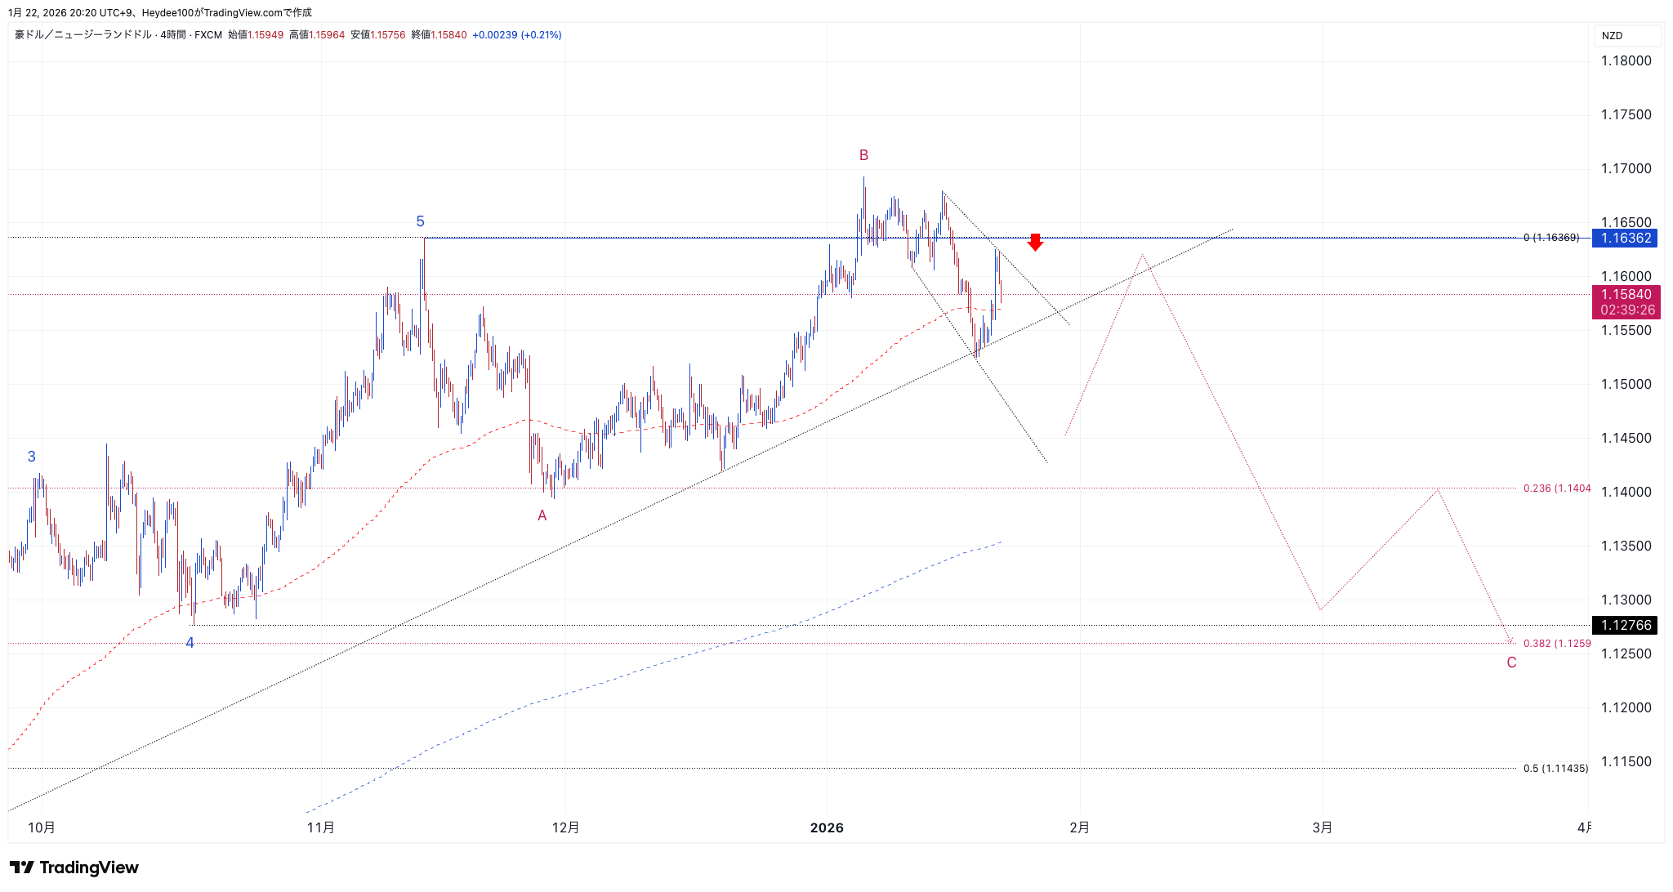
Task: Click the Fibonacci 0.382 level label
Action: point(1557,644)
